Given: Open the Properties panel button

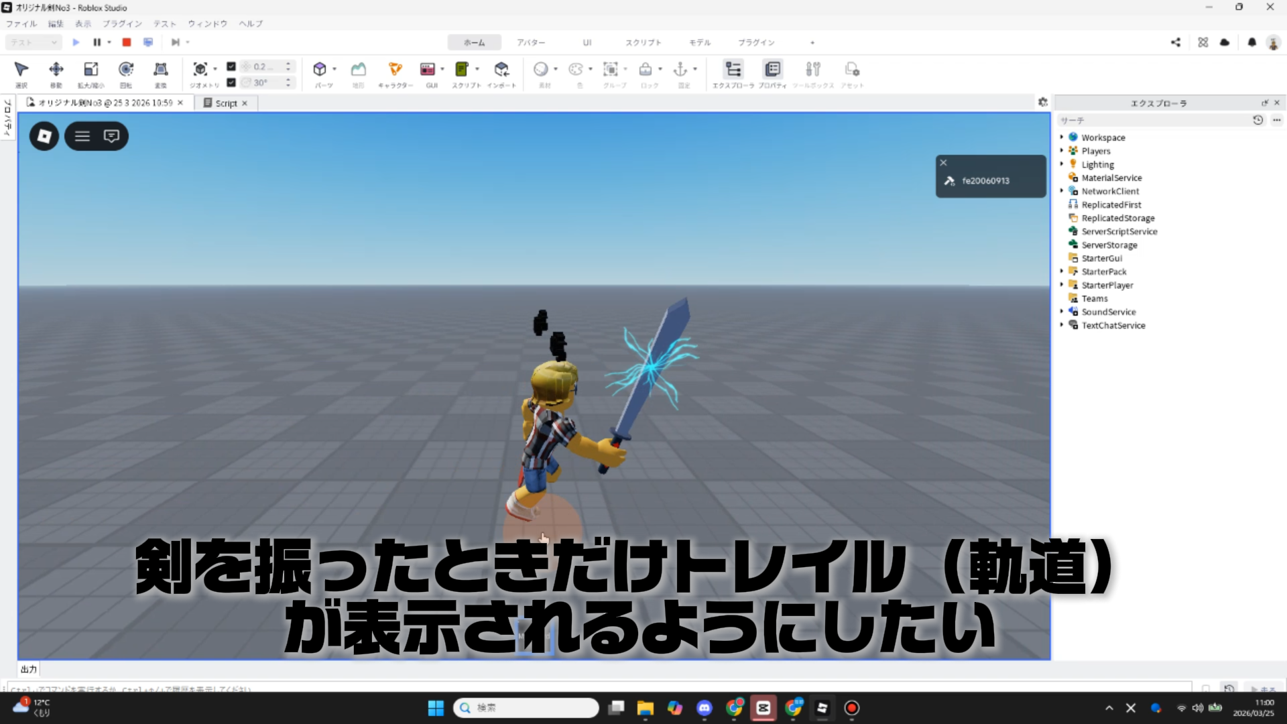Looking at the screenshot, I should coord(772,70).
